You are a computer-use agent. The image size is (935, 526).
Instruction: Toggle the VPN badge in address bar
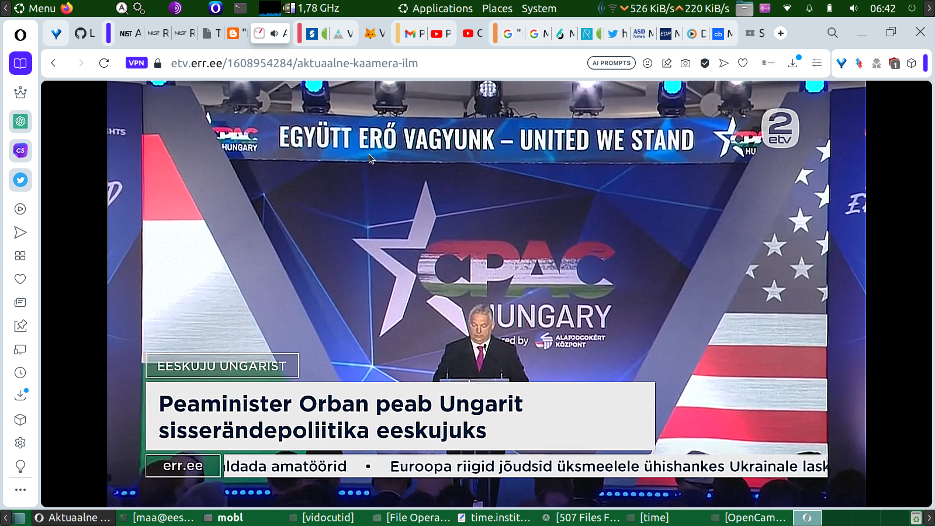click(136, 63)
